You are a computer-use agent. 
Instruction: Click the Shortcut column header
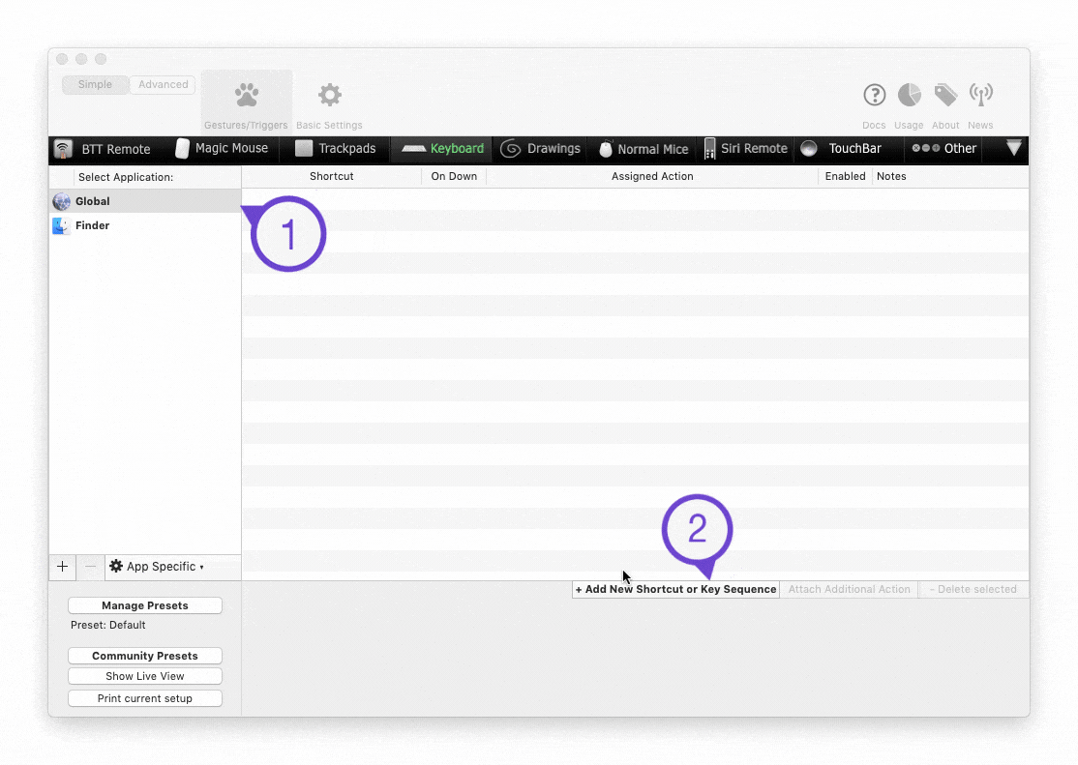[x=331, y=176]
